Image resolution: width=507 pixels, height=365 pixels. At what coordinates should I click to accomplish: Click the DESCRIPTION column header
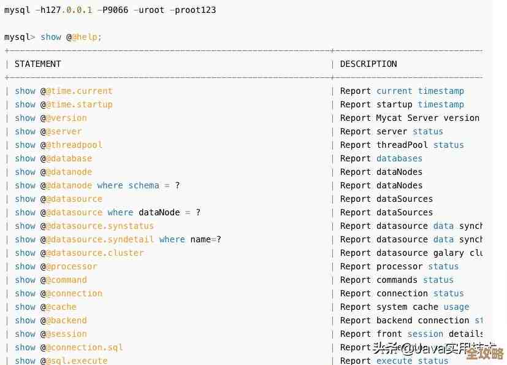pos(368,64)
